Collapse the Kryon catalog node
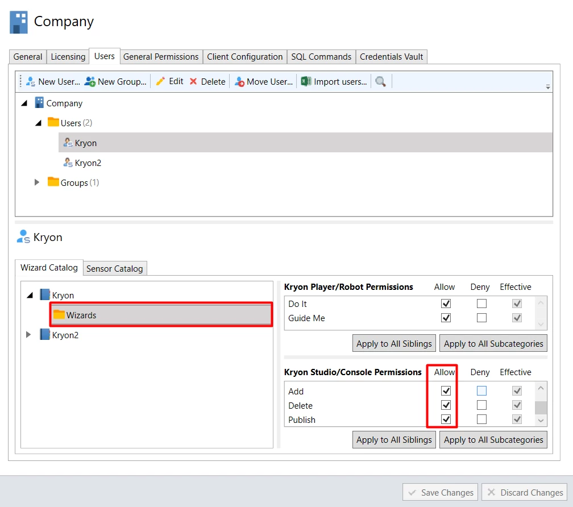Image resolution: width=573 pixels, height=507 pixels. 30,295
